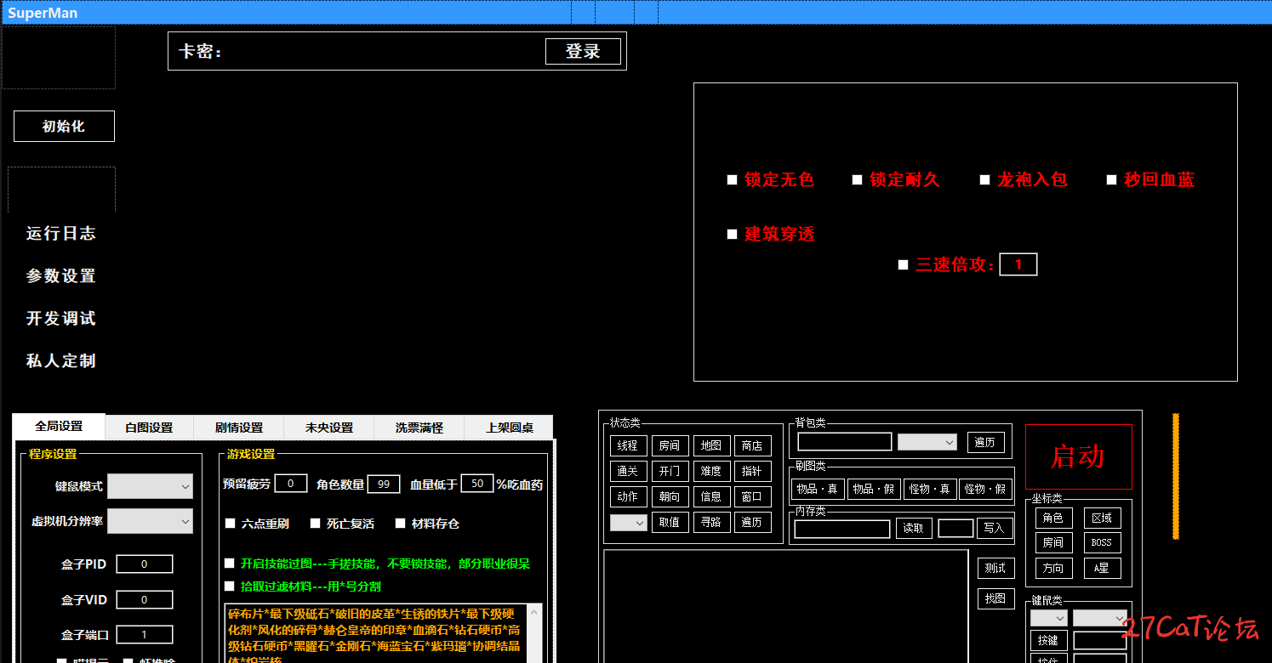
Task: Enable the 锁定无色 checkbox
Action: [x=732, y=180]
